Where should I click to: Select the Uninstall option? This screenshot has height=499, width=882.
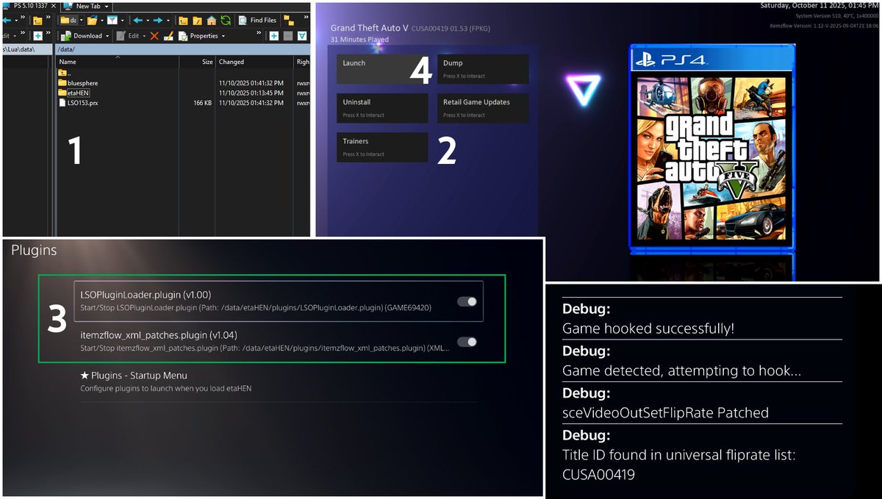[x=382, y=108]
